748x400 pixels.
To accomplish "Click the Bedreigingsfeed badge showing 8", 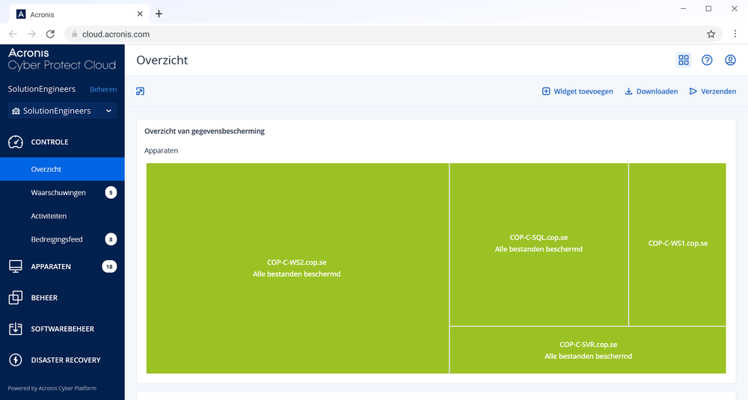I will [x=111, y=239].
